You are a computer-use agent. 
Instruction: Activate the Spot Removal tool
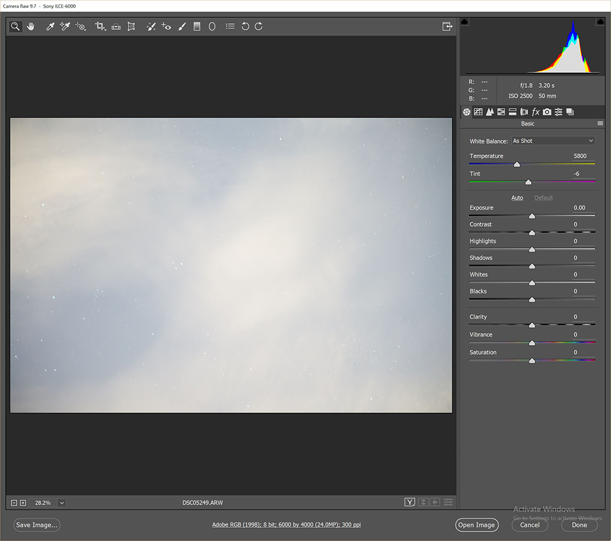coord(151,26)
